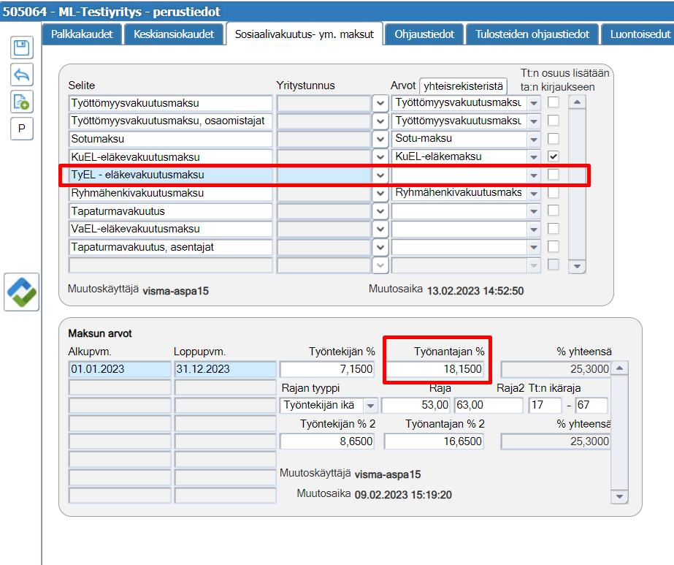This screenshot has width=674, height=565.
Task: Enable checkbox on Sotumaksu row
Action: click(554, 139)
